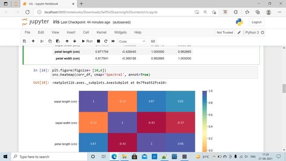286x161 pixels.
Task: Cut the selected cells
Action: click(x=42, y=41)
